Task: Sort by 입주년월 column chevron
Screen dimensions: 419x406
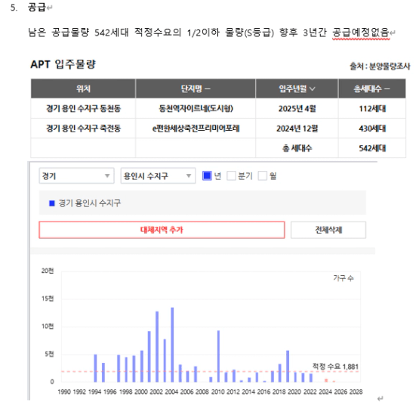Action: point(313,88)
